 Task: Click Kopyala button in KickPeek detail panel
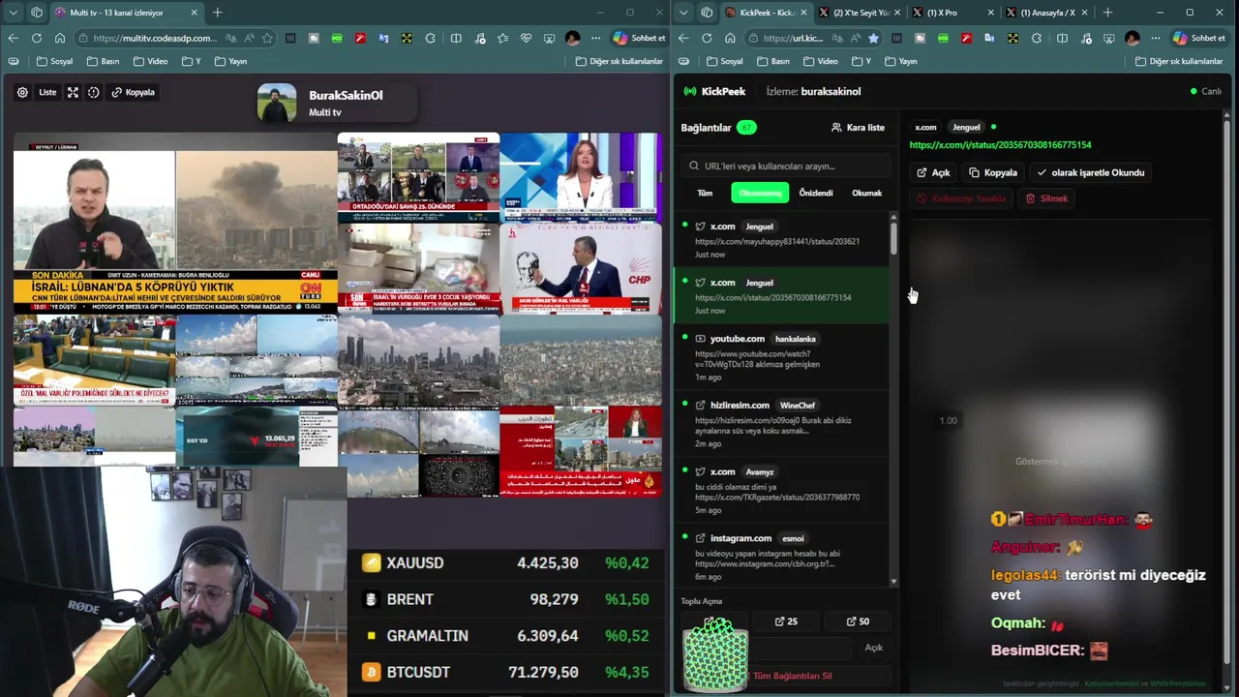pos(993,172)
